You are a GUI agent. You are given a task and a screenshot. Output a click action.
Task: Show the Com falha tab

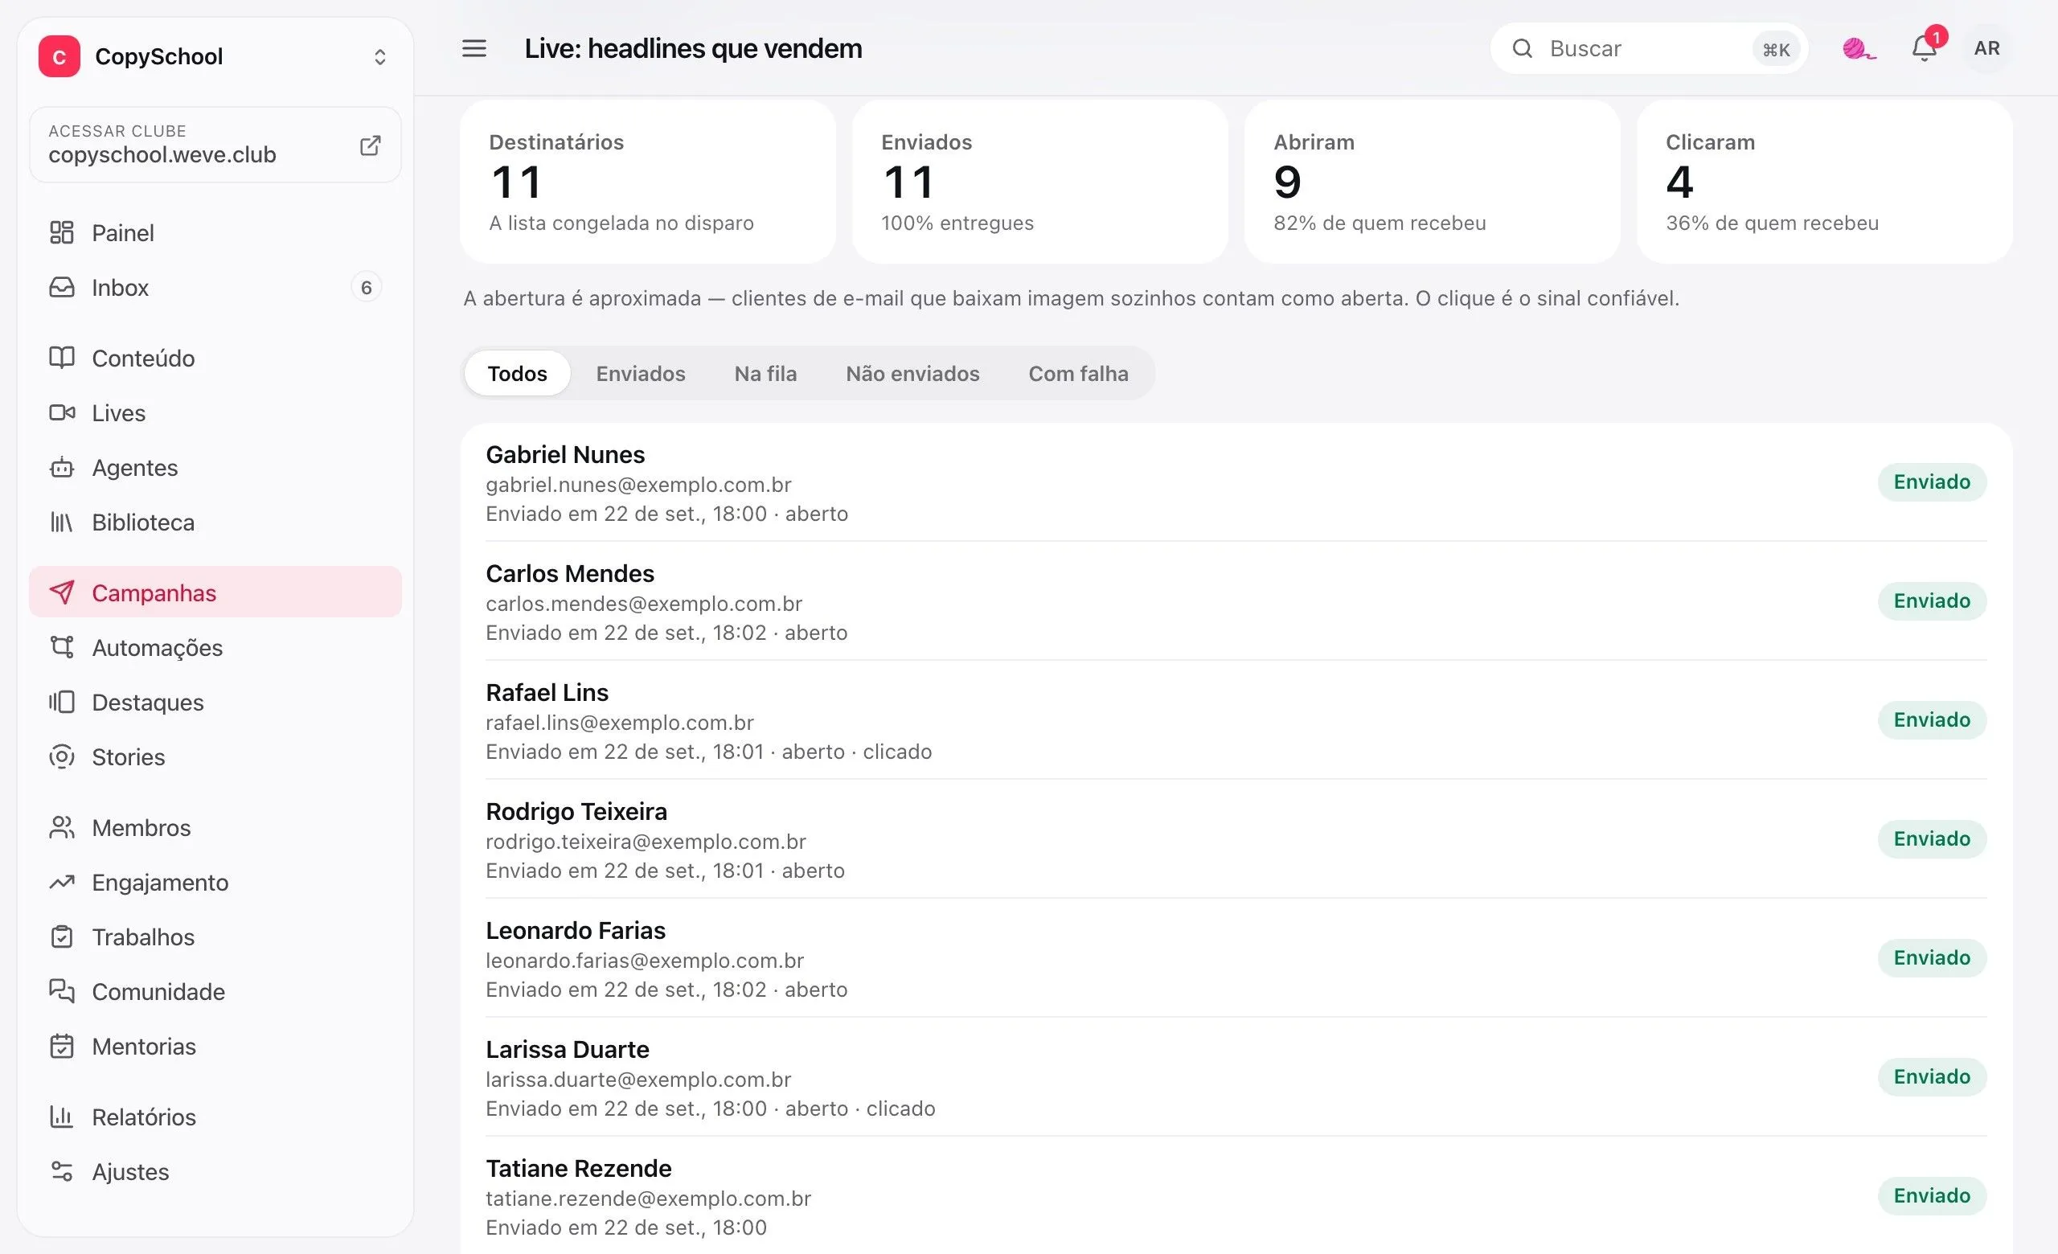click(x=1077, y=373)
